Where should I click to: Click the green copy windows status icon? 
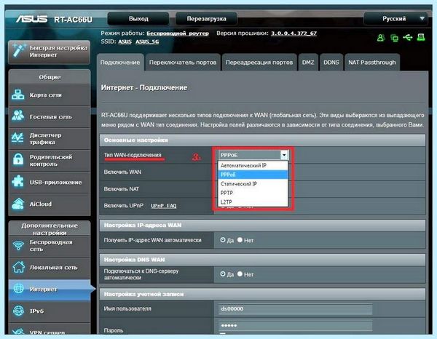(394, 38)
